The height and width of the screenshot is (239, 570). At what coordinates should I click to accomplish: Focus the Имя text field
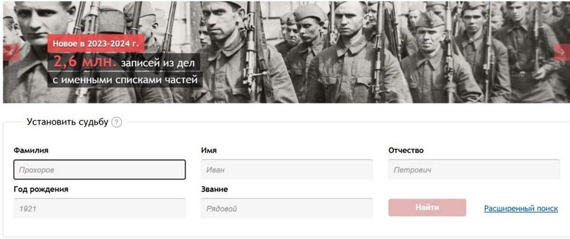tap(287, 170)
